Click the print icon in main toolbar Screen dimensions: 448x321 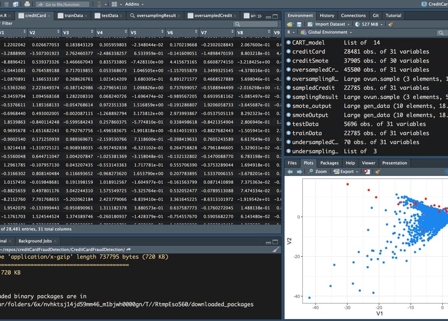27,4
